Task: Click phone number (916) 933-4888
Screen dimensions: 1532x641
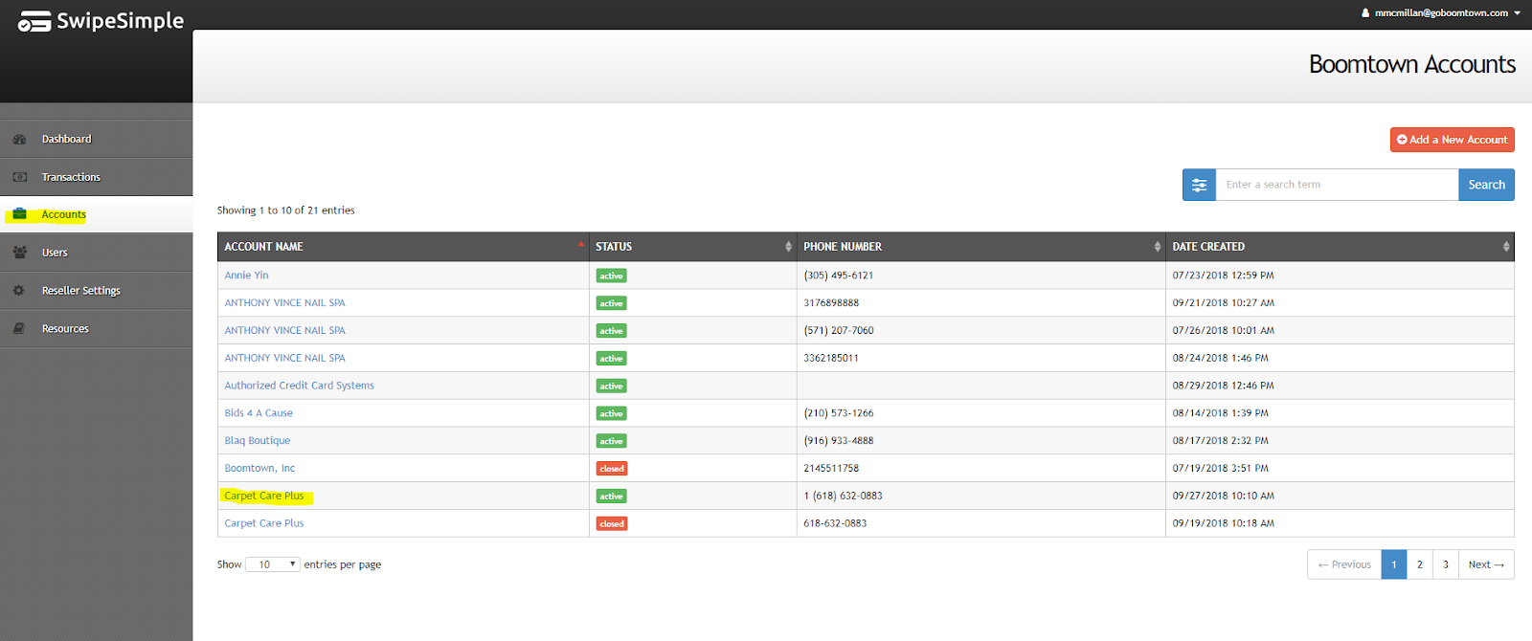Action: (838, 441)
